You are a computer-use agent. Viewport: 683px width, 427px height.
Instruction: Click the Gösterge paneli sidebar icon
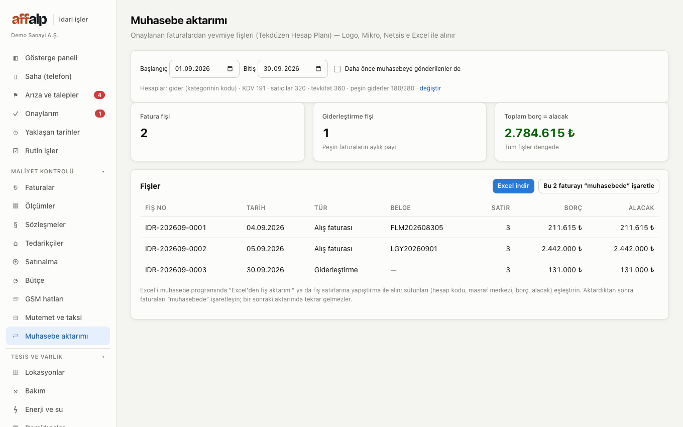tap(16, 58)
